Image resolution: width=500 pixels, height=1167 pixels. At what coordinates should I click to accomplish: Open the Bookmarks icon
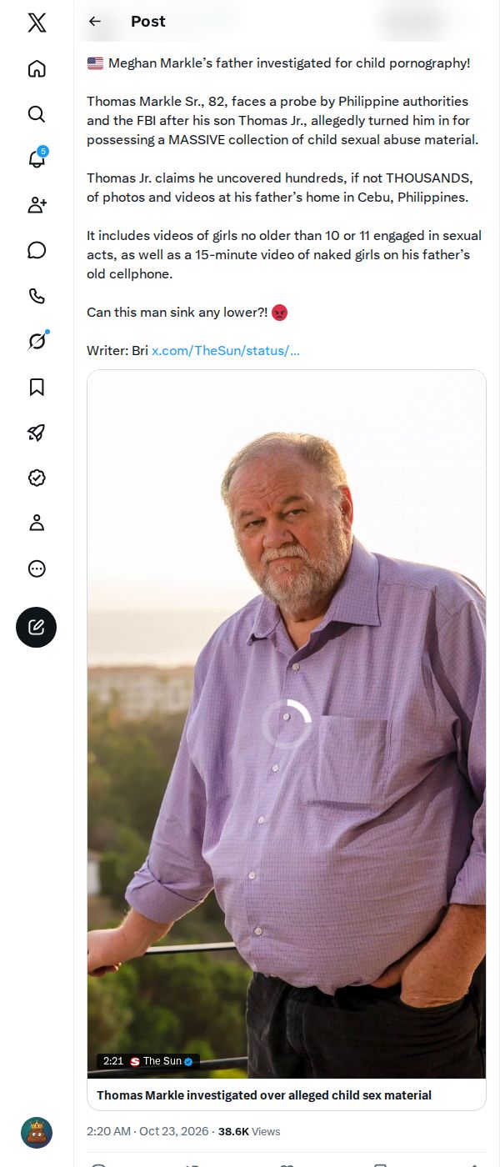[x=37, y=387]
